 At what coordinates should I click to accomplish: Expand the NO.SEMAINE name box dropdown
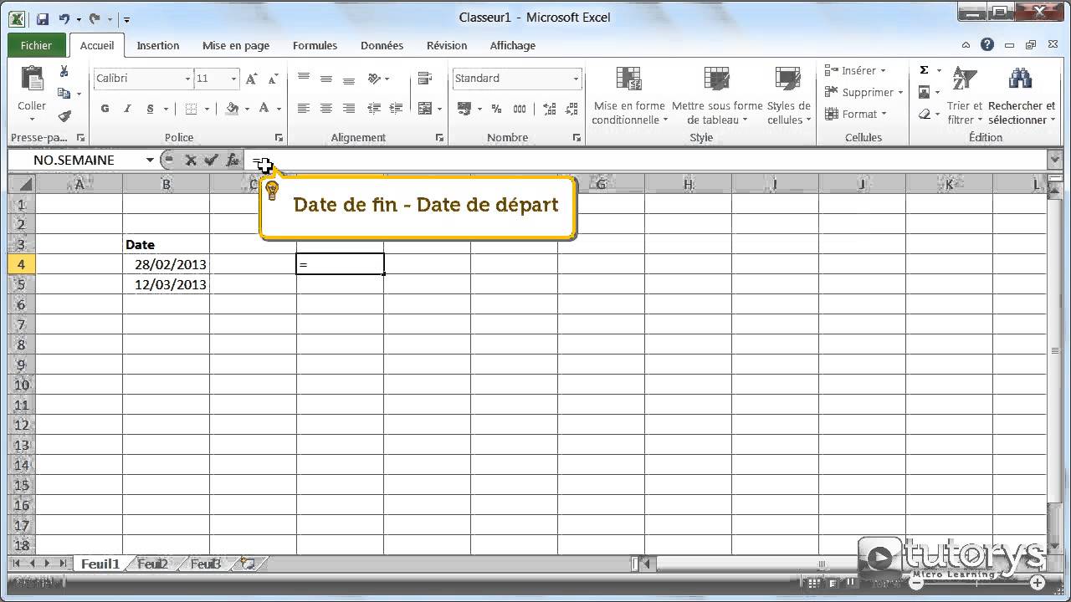pos(150,160)
